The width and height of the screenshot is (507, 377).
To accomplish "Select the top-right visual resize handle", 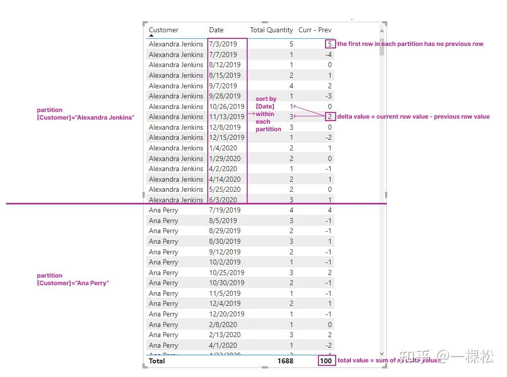I will (385, 24).
